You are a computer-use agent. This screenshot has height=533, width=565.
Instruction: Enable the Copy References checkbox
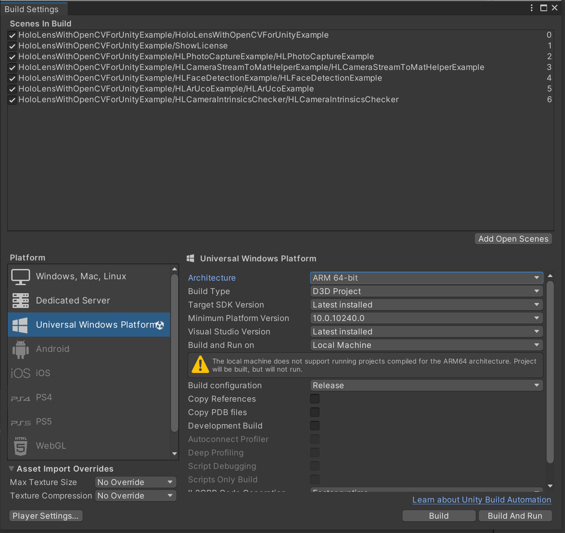[315, 399]
